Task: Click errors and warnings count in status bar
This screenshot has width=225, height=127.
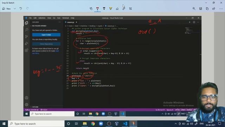Action: tap(44, 110)
